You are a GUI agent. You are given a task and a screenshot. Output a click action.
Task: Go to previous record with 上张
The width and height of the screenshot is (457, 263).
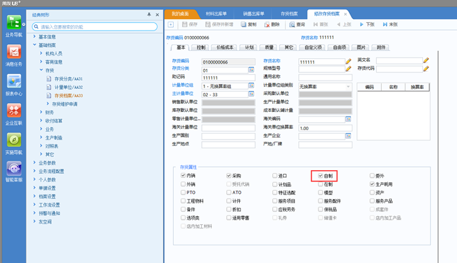pos(344,24)
